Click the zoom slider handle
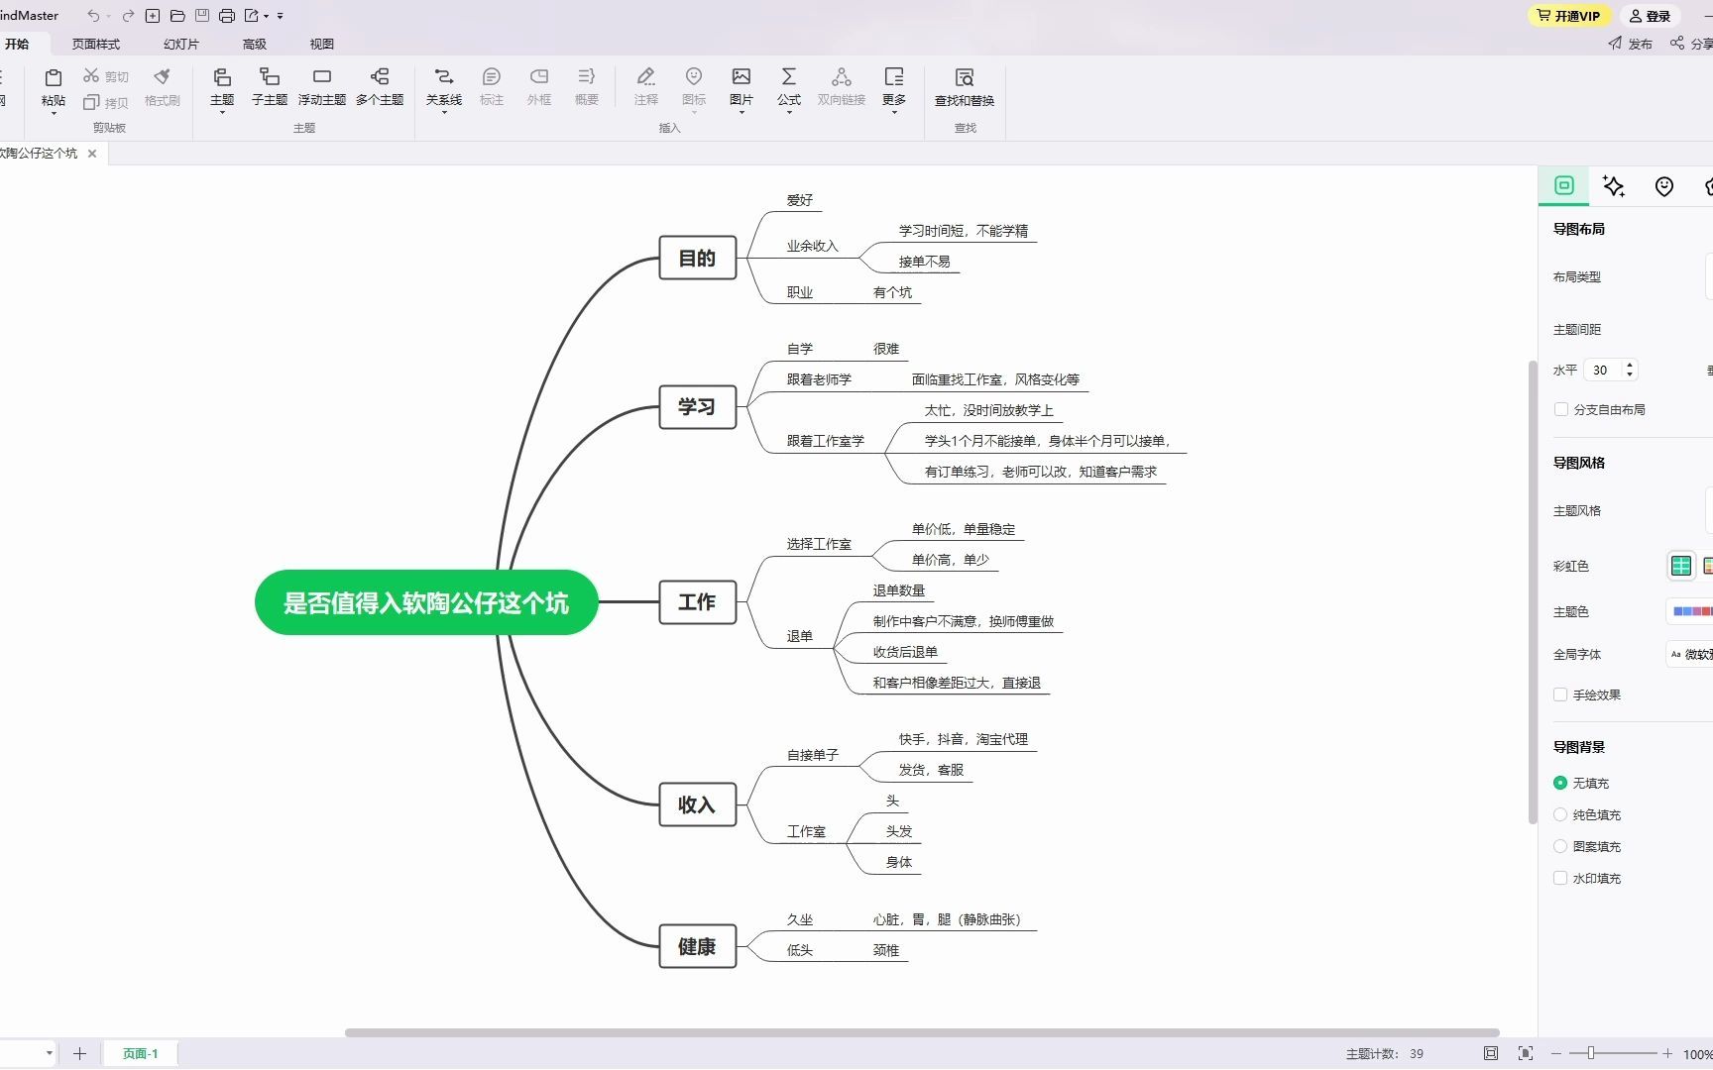This screenshot has width=1713, height=1070. click(x=1591, y=1053)
